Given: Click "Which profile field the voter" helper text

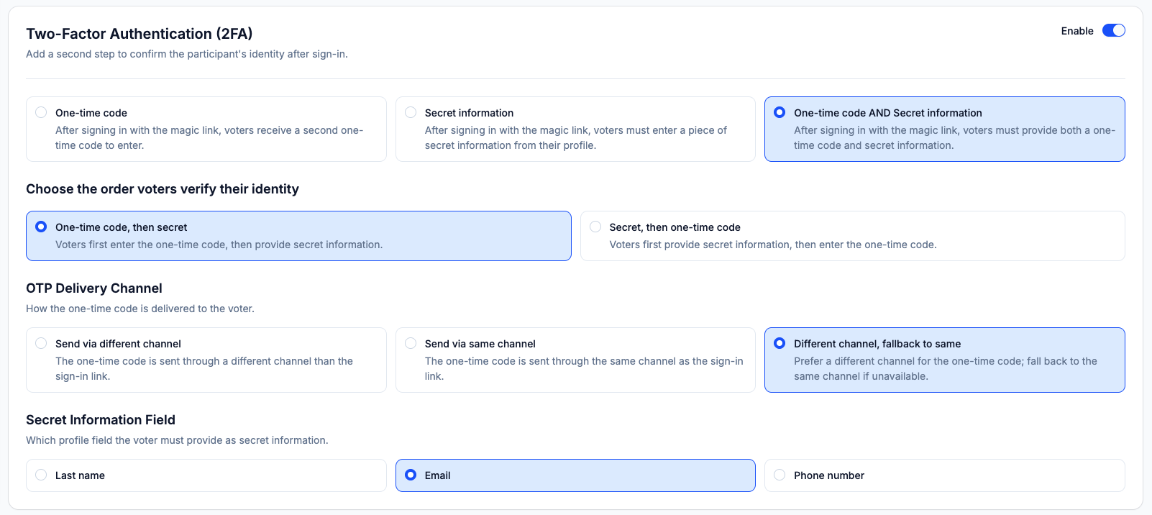Looking at the screenshot, I should (x=177, y=440).
